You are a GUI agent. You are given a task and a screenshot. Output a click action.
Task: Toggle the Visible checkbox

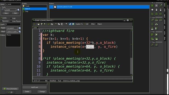click(1, 18)
